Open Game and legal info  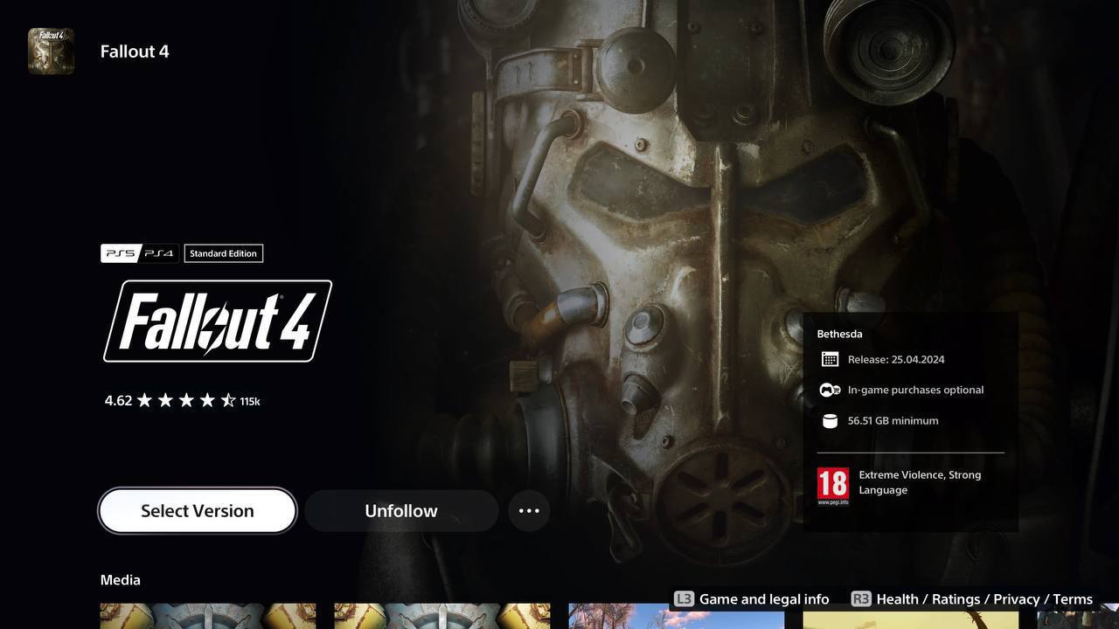click(x=764, y=599)
